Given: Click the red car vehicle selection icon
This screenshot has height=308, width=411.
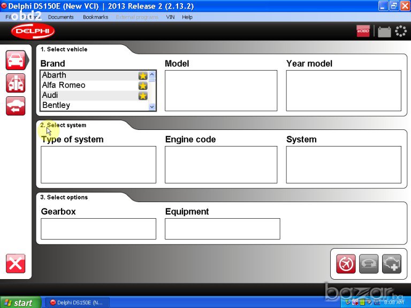Looking at the screenshot, I should (16, 60).
